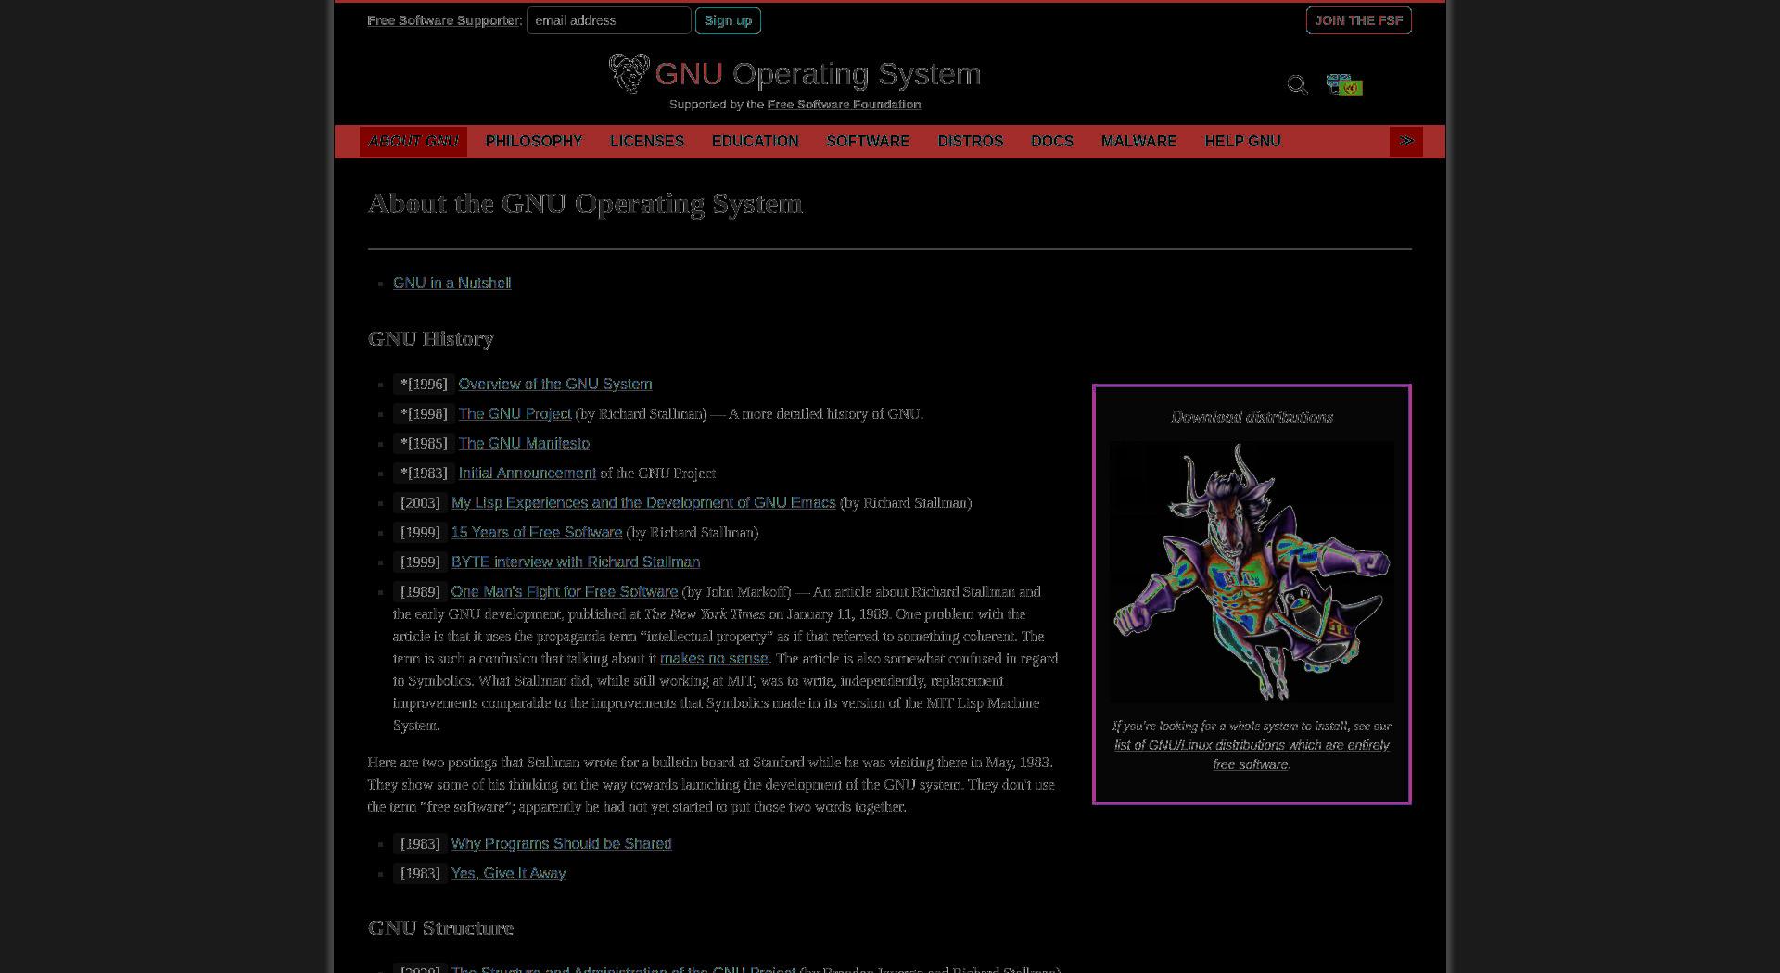
Task: Open BYTE interview with Richard Stallman link
Action: click(x=576, y=562)
